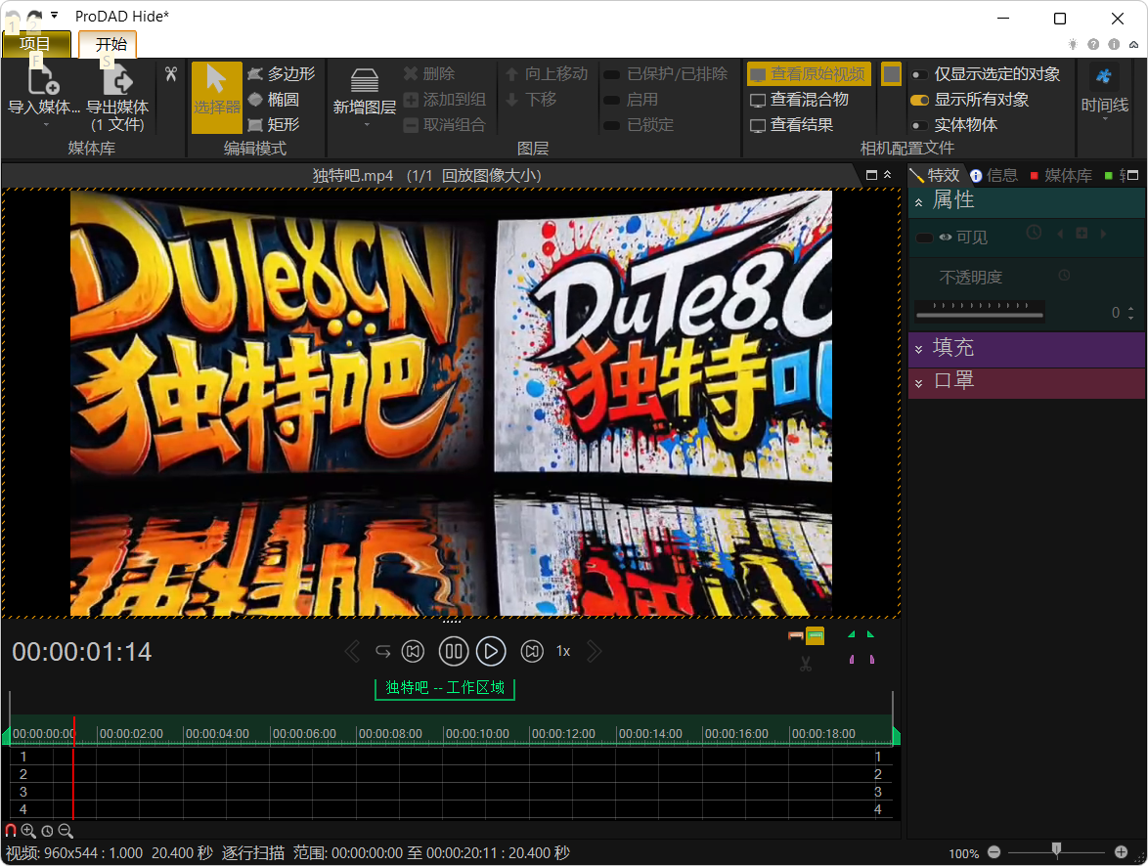Screen dimensions: 1148x866
Task: Click the blue Timeline (时间线) icon
Action: click(1104, 75)
